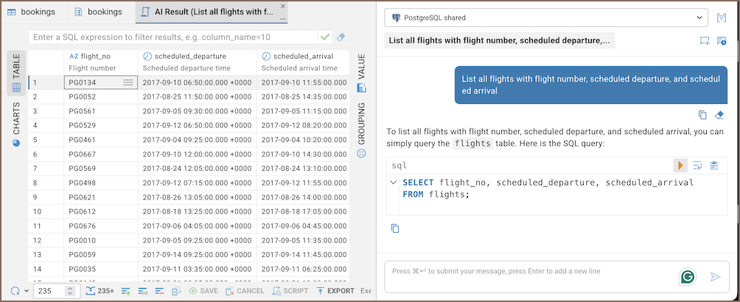
Task: Click the 235+ fetch row count button
Action: pos(100,291)
